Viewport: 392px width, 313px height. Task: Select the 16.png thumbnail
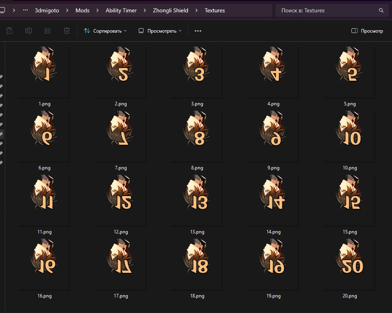pos(44,264)
